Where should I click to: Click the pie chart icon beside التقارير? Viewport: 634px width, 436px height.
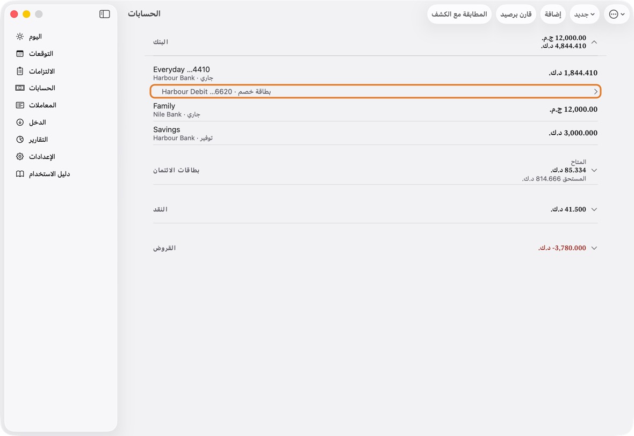coord(20,140)
